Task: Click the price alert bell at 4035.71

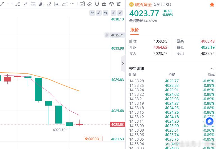Action: click(107, 35)
